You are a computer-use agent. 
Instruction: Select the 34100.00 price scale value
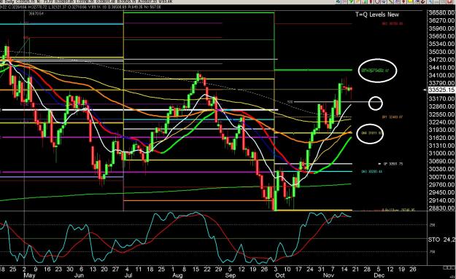(441, 76)
